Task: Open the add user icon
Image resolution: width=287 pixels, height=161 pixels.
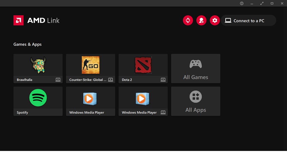Action: (201, 20)
